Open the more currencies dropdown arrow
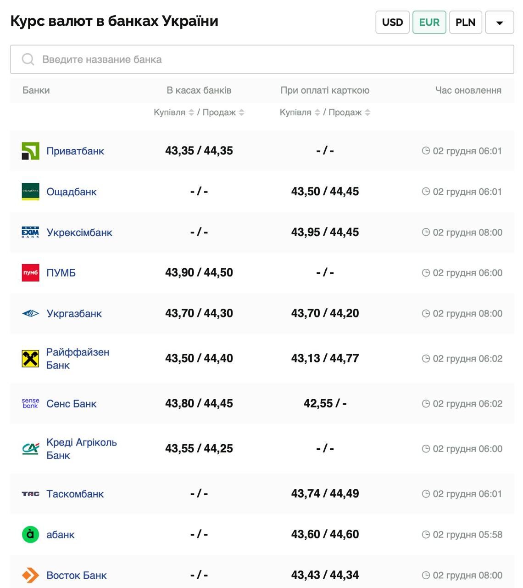Image resolution: width=523 pixels, height=588 pixels. tap(500, 23)
